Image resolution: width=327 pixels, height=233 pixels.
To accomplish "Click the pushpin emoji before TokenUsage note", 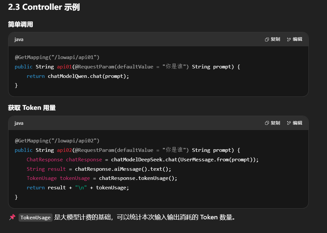I will tap(12, 217).
